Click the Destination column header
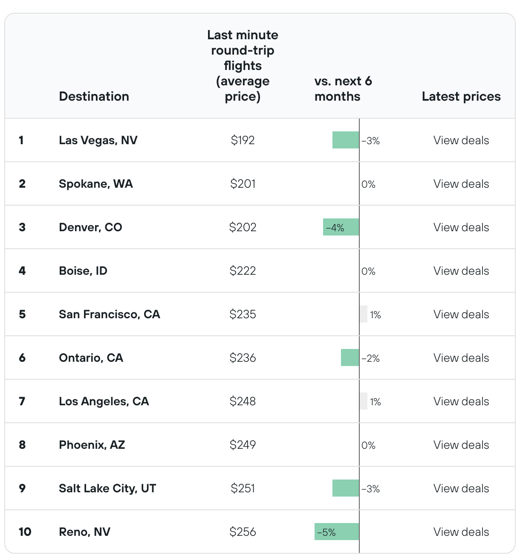Viewport: 520px width, 558px height. (x=94, y=96)
